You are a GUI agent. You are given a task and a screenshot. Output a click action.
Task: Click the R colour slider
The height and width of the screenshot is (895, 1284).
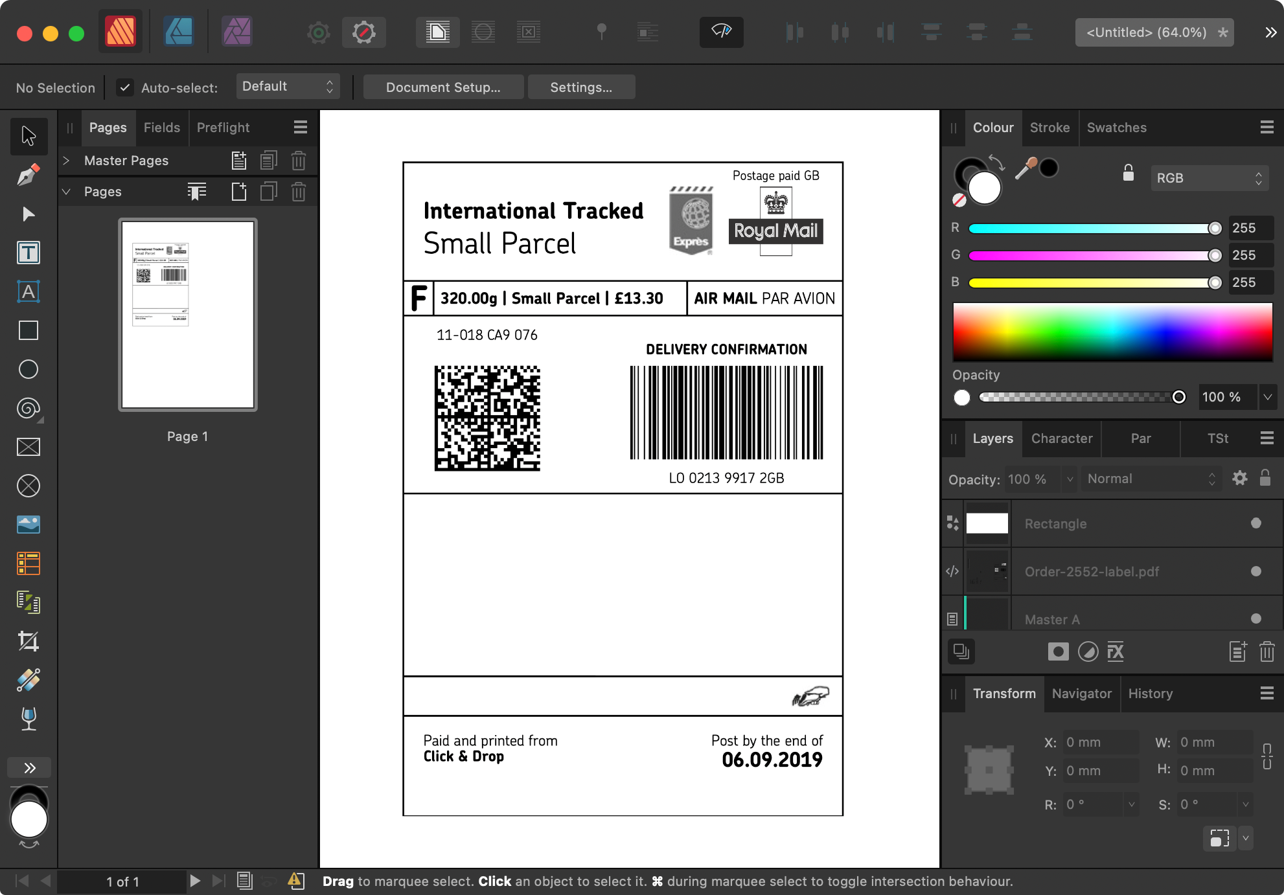point(1095,229)
